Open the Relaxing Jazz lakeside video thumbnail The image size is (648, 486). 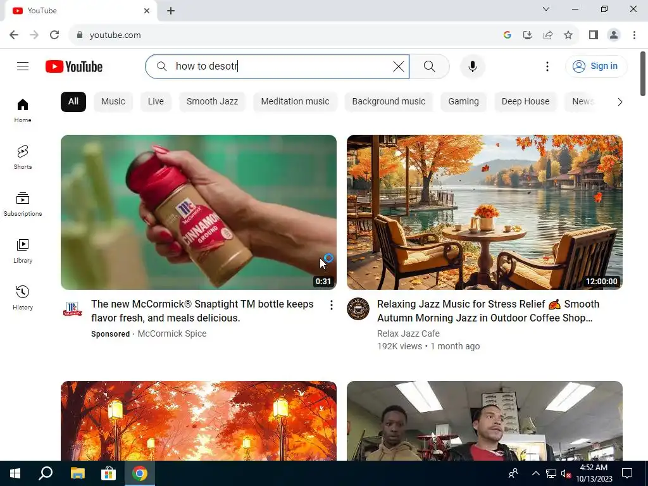coord(484,212)
